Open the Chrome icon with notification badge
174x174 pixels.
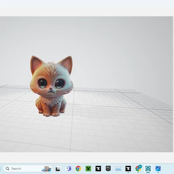[138, 168]
